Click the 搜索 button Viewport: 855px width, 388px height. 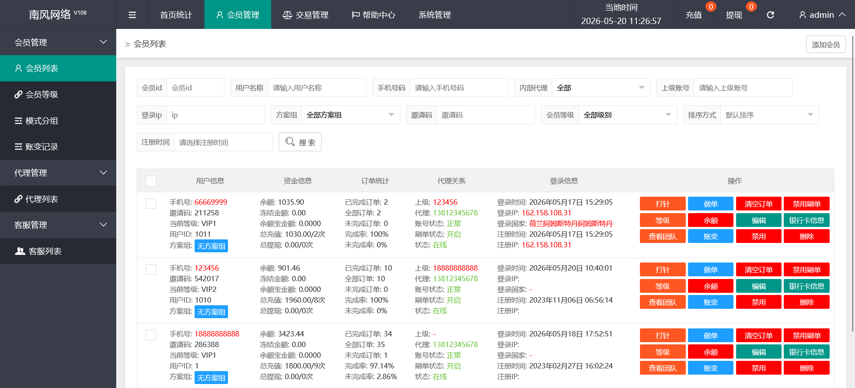pyautogui.click(x=300, y=142)
